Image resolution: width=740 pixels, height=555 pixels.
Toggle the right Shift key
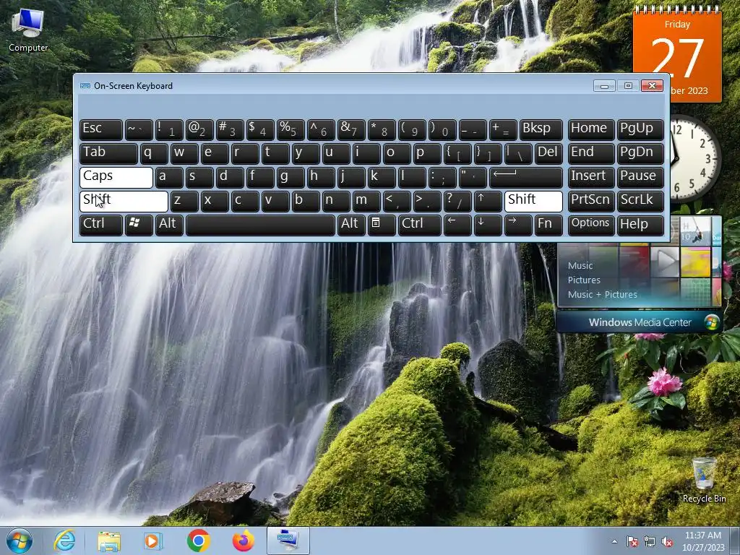(x=533, y=201)
